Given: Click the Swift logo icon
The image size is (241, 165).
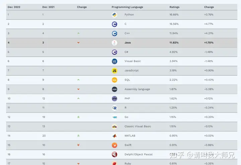Looking at the screenshot, I should click(x=114, y=145).
